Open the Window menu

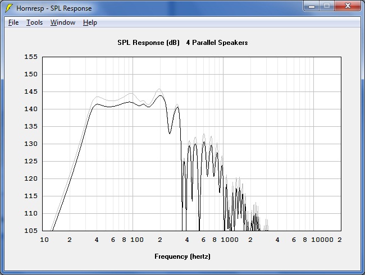pyautogui.click(x=63, y=22)
